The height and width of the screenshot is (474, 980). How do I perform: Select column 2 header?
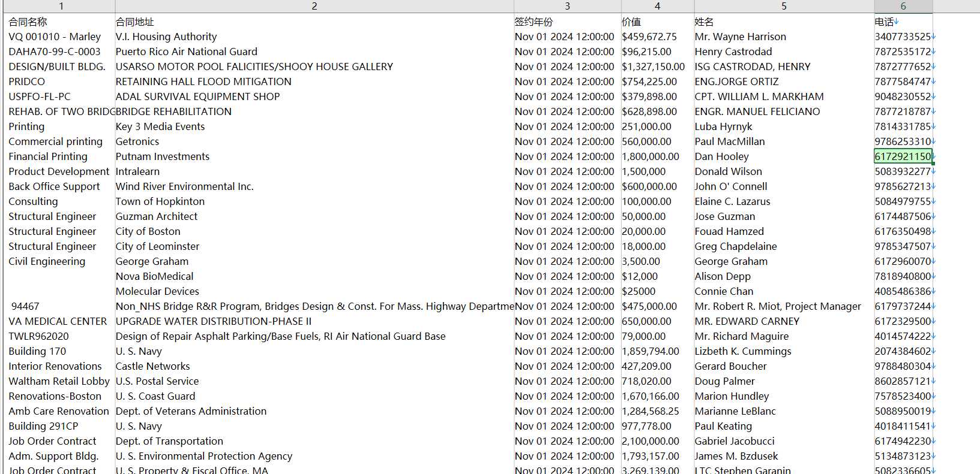click(314, 6)
